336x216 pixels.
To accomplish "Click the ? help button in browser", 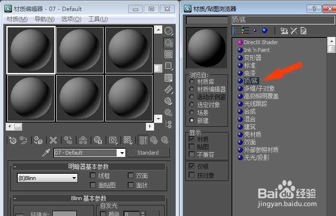I will [314, 9].
